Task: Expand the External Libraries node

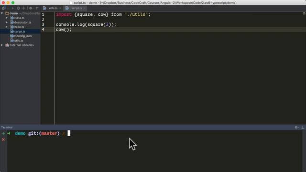Action: tap(2, 45)
